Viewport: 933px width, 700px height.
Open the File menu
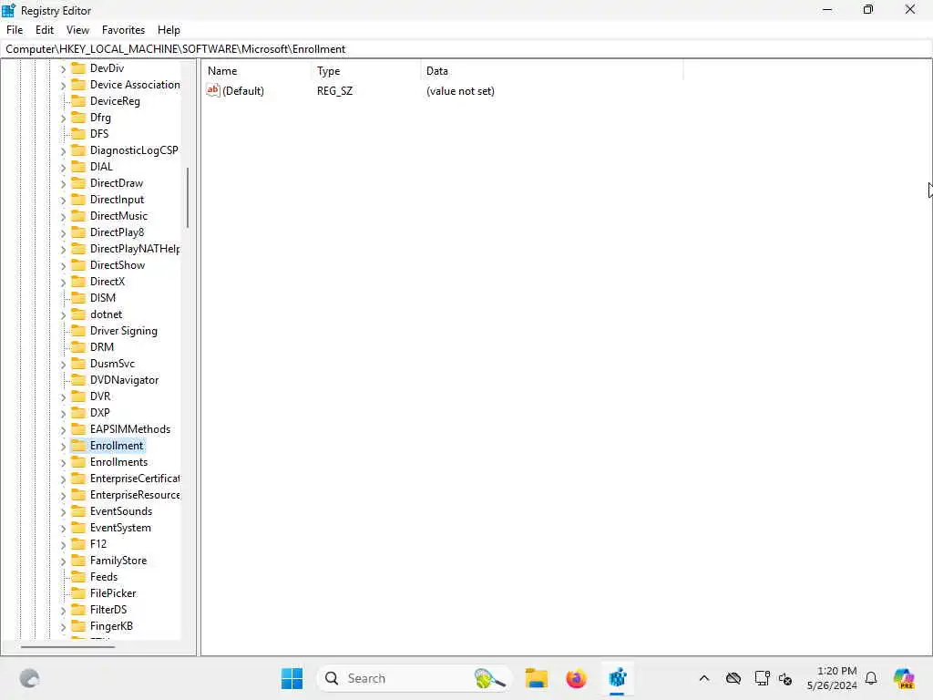tap(15, 30)
